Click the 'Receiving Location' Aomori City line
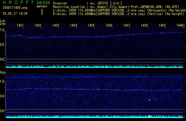Viewport: 186px width, 121px height. point(116,7)
